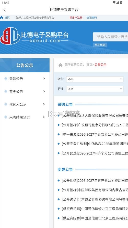Click bullet icon beside 济宁分公司 notice

click(59, 153)
